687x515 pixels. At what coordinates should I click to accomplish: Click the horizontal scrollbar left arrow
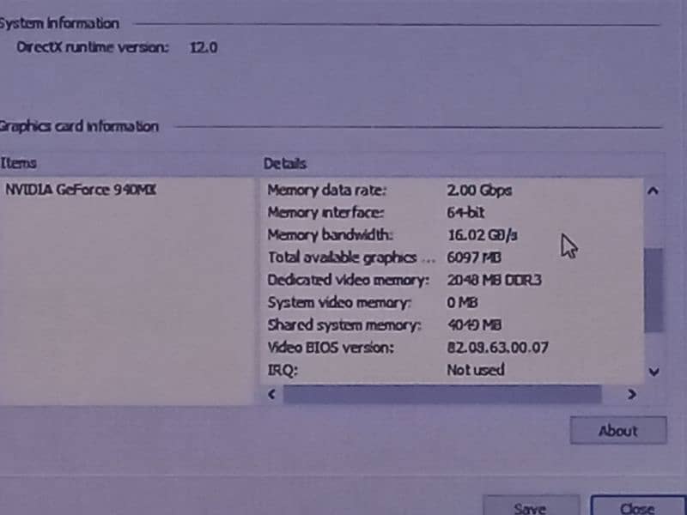[x=272, y=395]
